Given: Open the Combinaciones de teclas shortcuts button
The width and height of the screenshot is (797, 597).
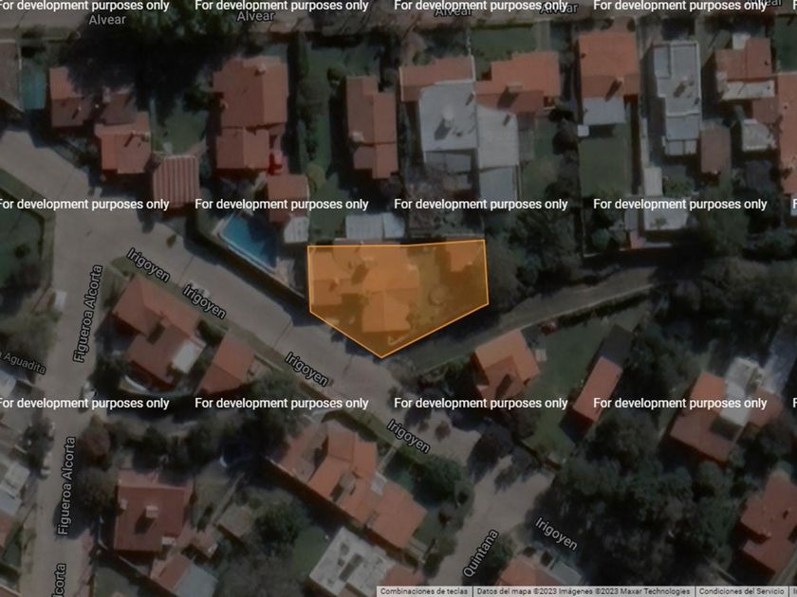Looking at the screenshot, I should pos(424,591).
